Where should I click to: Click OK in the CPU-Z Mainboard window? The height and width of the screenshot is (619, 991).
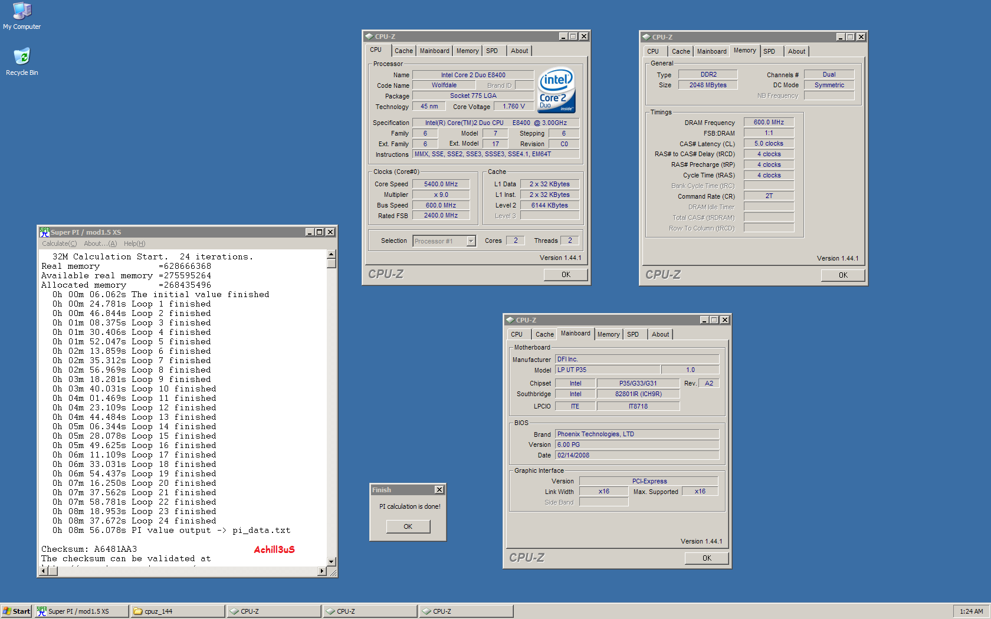(707, 558)
